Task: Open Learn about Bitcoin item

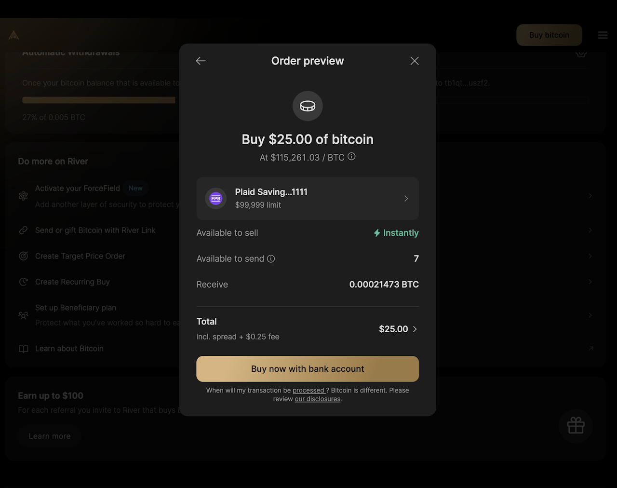Action: click(x=69, y=349)
